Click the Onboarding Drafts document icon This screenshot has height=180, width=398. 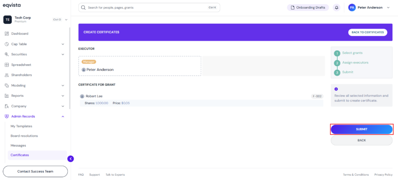(x=293, y=8)
